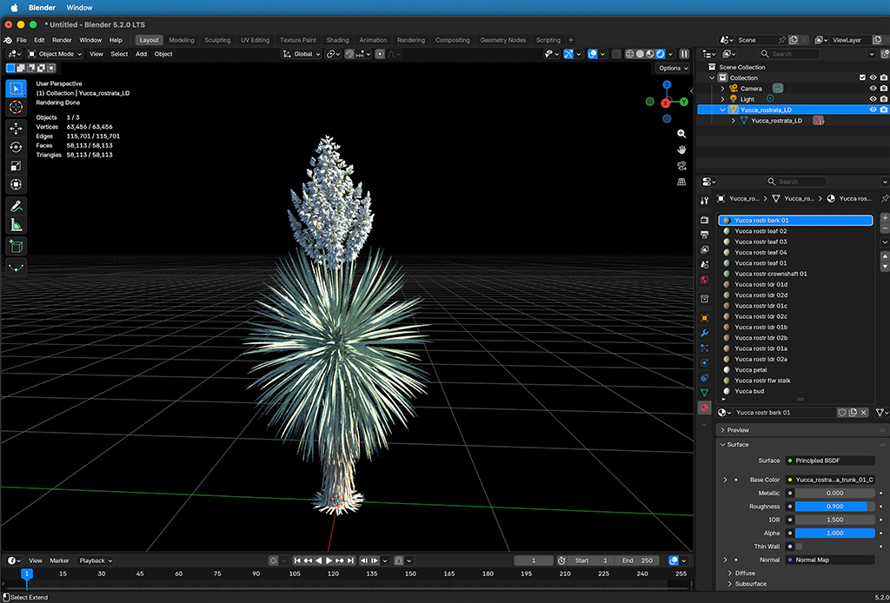
Task: Open the Object properties tab
Action: pos(704,318)
